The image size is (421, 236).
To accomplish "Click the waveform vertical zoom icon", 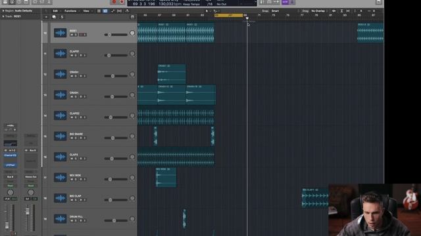I will coord(334,11).
